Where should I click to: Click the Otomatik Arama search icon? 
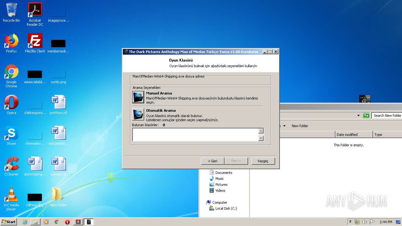click(x=138, y=115)
